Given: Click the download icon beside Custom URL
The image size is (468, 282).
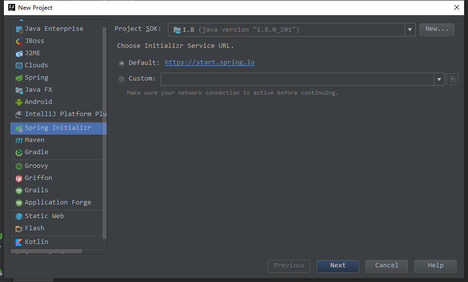Looking at the screenshot, I should tap(452, 79).
